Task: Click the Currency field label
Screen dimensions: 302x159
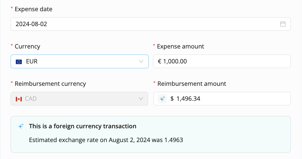Action: click(27, 46)
